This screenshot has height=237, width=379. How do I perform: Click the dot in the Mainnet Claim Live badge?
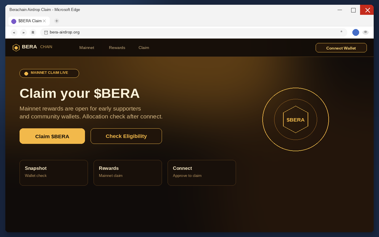(x=26, y=73)
